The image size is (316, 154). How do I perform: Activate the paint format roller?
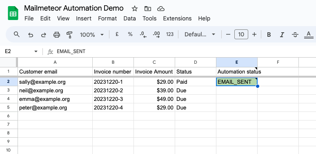point(69,35)
